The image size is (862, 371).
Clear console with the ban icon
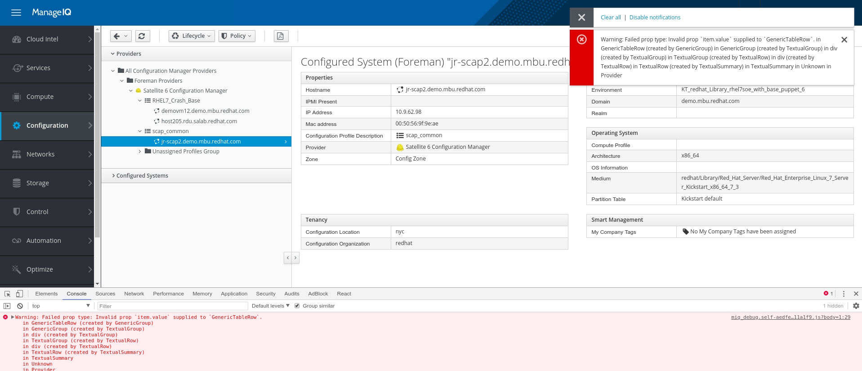(x=20, y=306)
